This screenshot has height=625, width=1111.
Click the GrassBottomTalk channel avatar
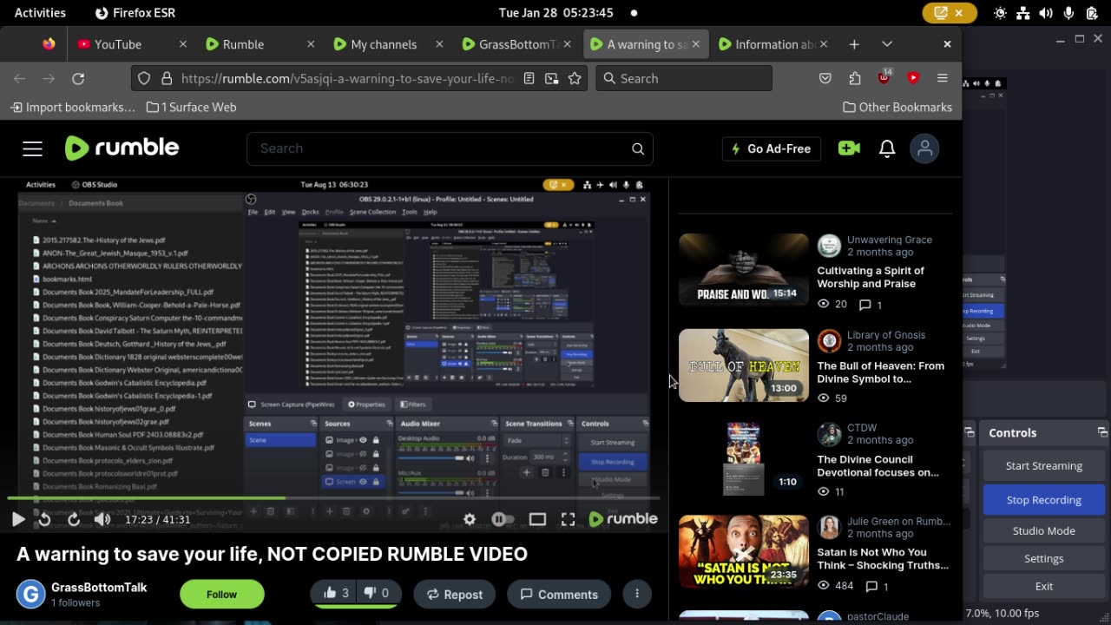(x=30, y=594)
